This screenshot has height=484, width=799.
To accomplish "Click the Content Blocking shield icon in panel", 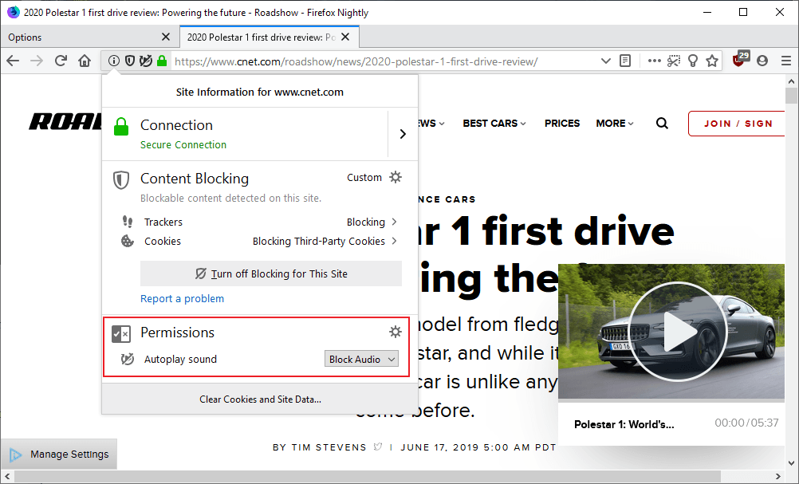I will [x=120, y=180].
